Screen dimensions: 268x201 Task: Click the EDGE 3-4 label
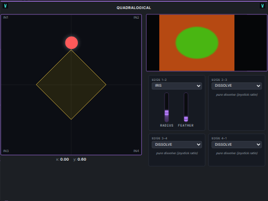159,138
